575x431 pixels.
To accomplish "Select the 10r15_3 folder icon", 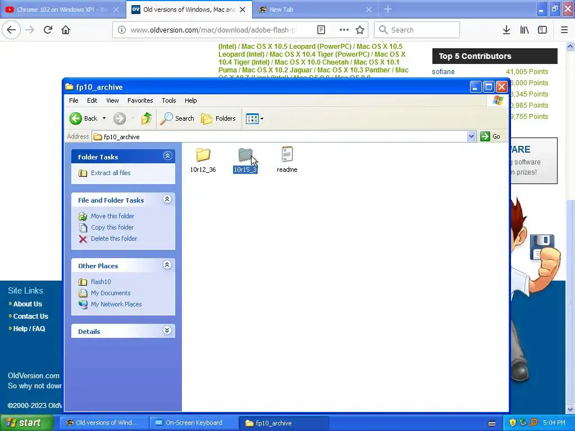I will tap(245, 155).
